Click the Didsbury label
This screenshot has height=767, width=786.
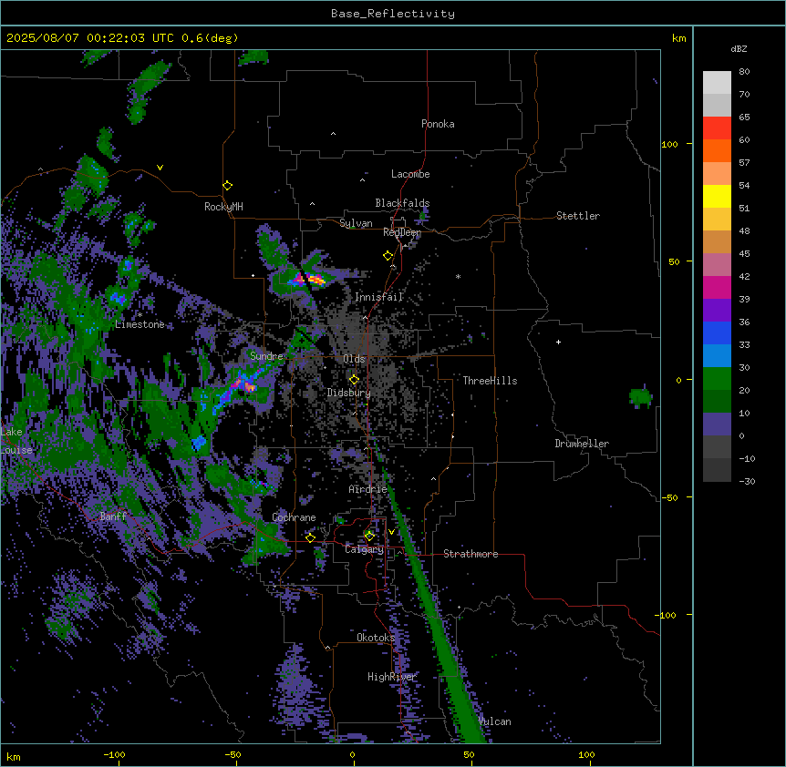[348, 393]
